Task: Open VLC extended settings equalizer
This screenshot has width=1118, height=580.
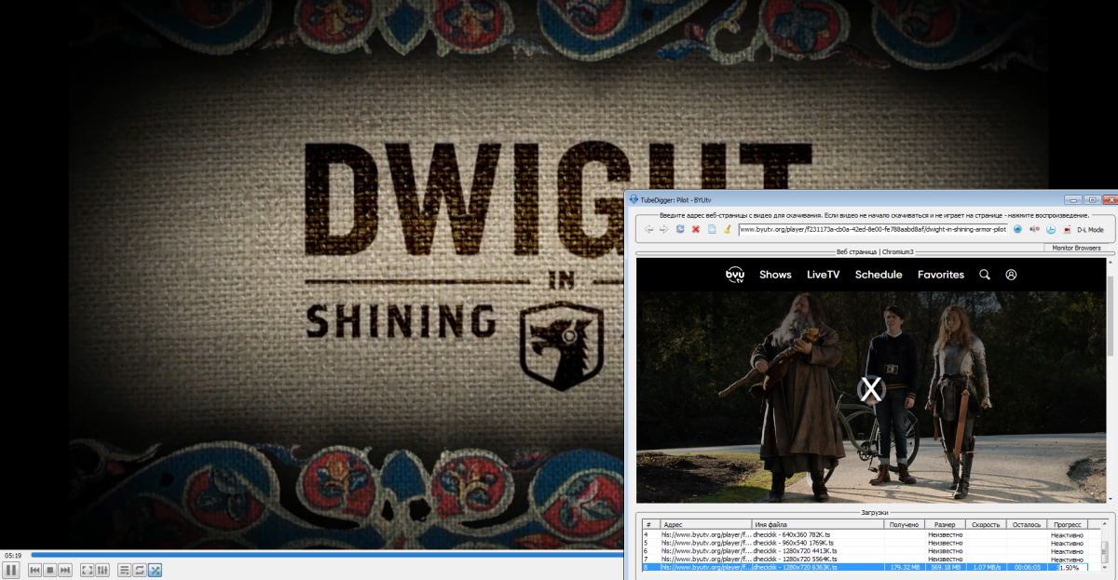Action: coord(102,570)
